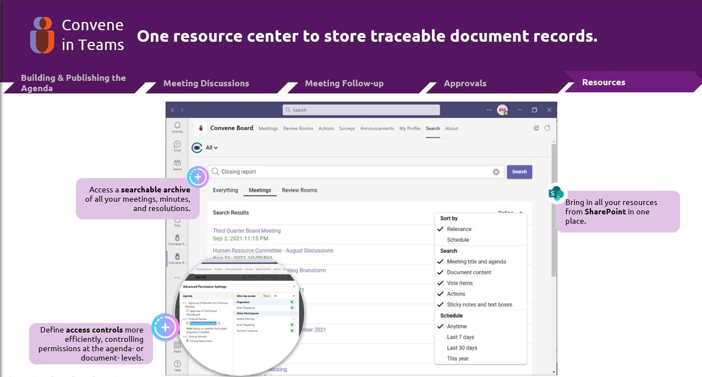Toggle access switch for Other Participants

point(293,313)
